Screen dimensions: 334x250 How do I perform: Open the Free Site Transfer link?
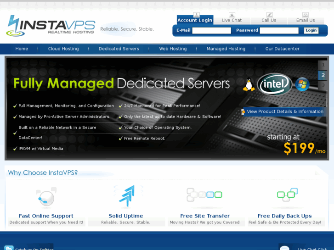205,216
